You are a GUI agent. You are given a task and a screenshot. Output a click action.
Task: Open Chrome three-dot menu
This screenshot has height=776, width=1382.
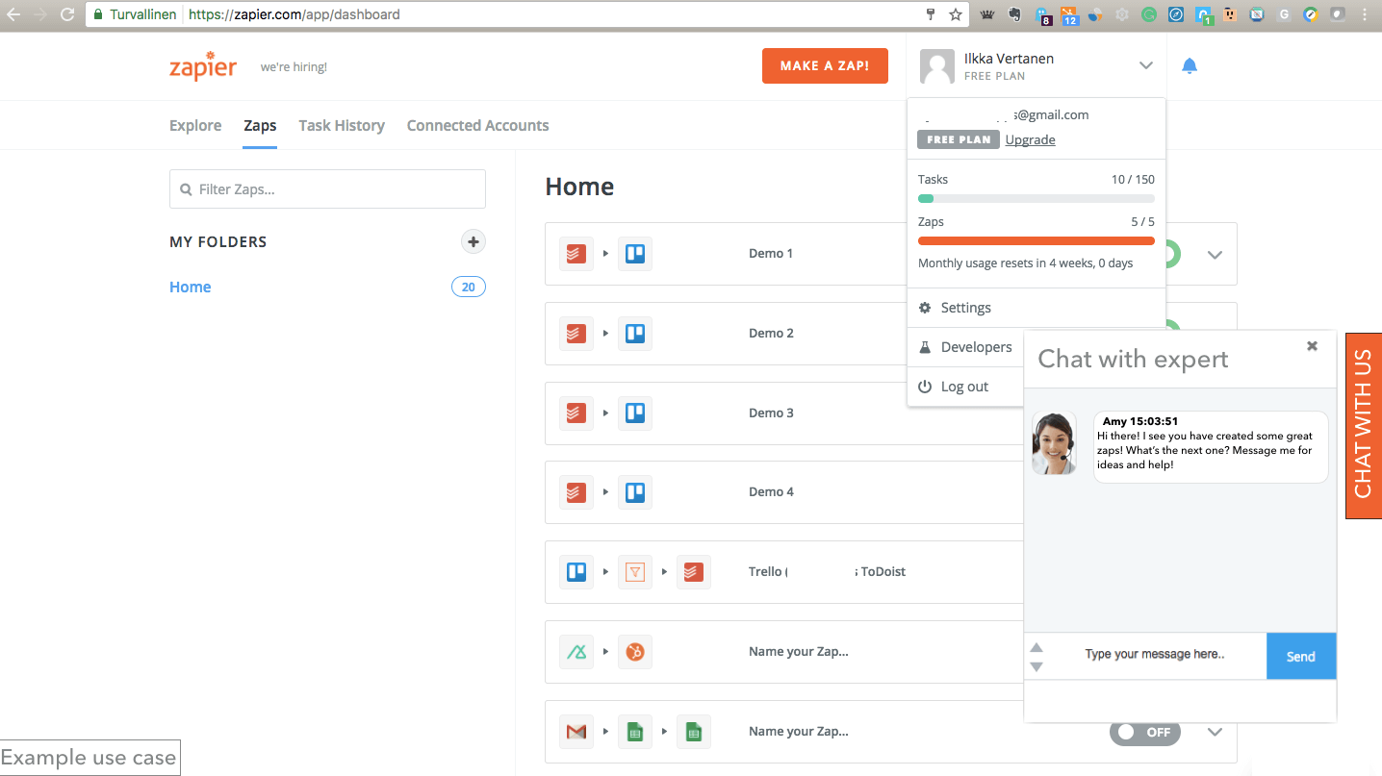(x=1365, y=14)
